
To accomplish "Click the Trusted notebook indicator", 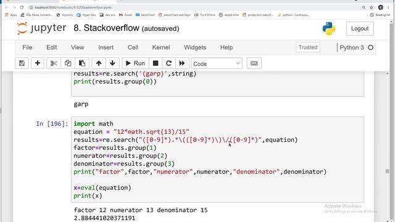I will (308, 47).
